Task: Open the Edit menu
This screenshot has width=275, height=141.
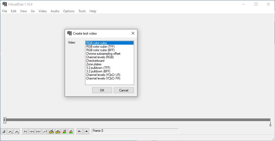Action: [x=14, y=11]
